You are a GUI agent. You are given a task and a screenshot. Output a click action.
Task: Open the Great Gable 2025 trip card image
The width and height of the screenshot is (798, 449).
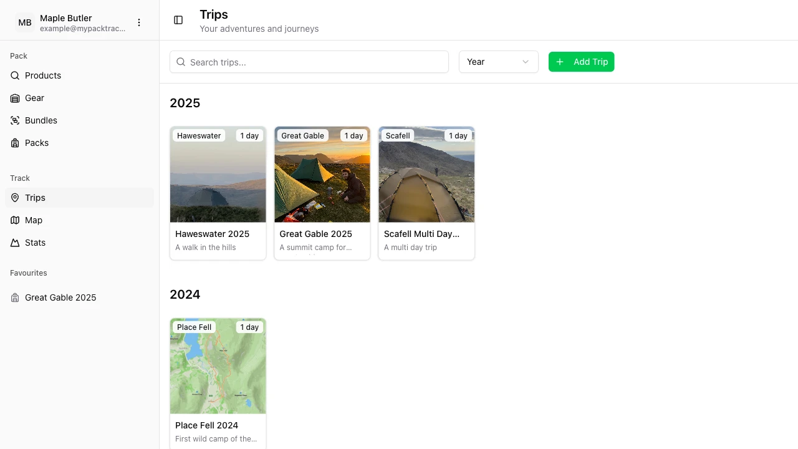click(322, 181)
